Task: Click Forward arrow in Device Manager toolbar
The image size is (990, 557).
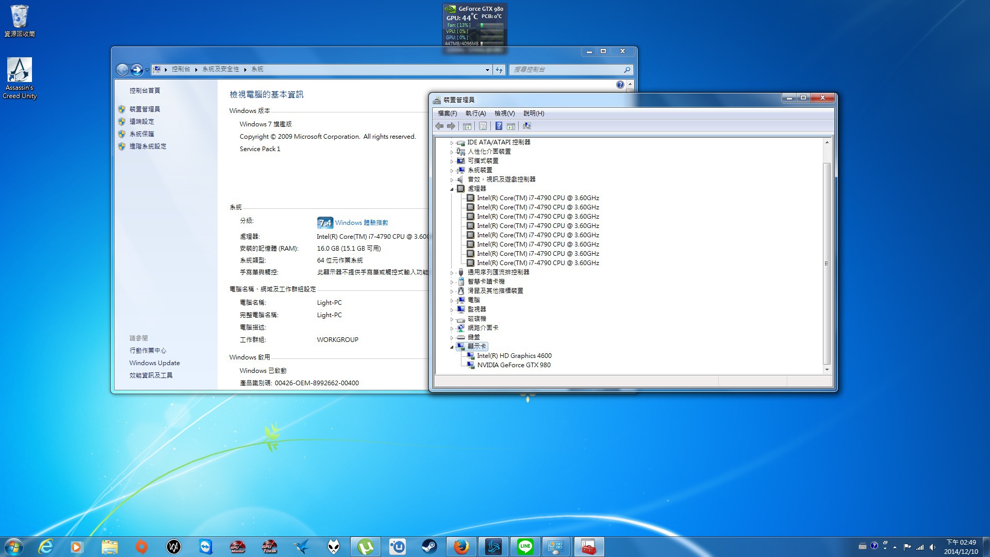Action: 451,126
